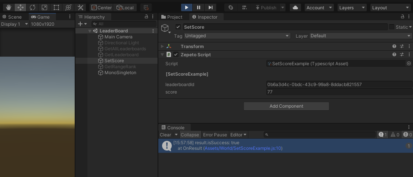Open custom editor tools

(80, 7)
